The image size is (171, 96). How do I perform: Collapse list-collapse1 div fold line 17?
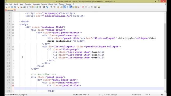click(13, 47)
